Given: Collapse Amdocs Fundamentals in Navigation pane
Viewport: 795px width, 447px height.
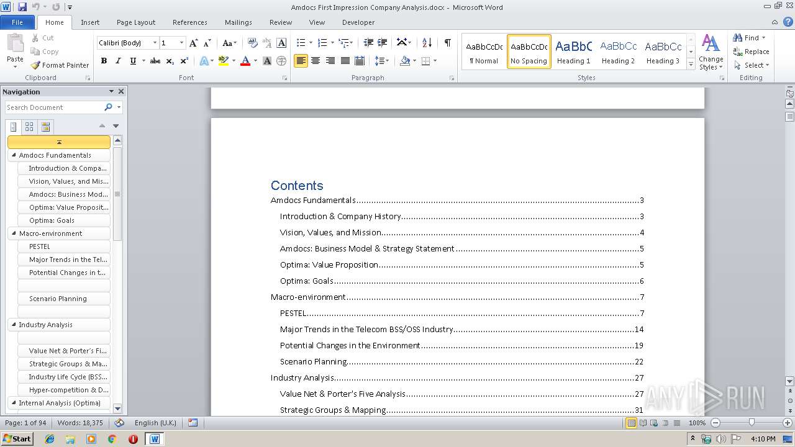Looking at the screenshot, I should [x=13, y=155].
